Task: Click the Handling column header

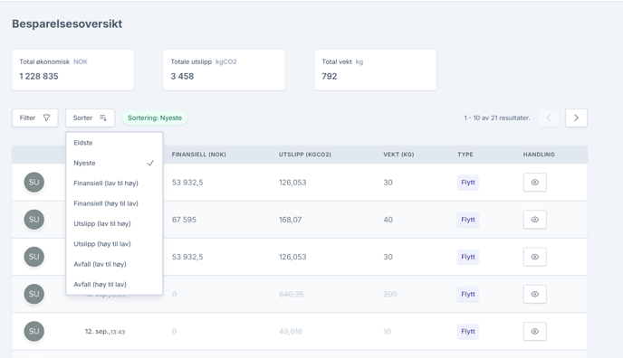Action: click(x=539, y=155)
